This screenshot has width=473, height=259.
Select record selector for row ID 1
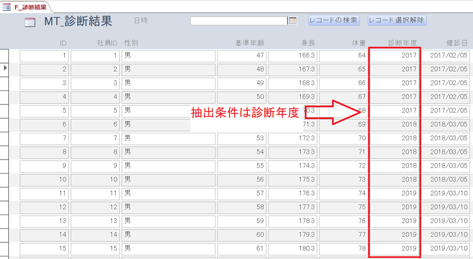(5, 56)
